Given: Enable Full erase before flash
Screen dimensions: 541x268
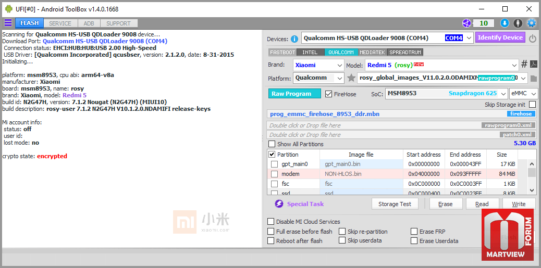Looking at the screenshot, I should point(271,232).
